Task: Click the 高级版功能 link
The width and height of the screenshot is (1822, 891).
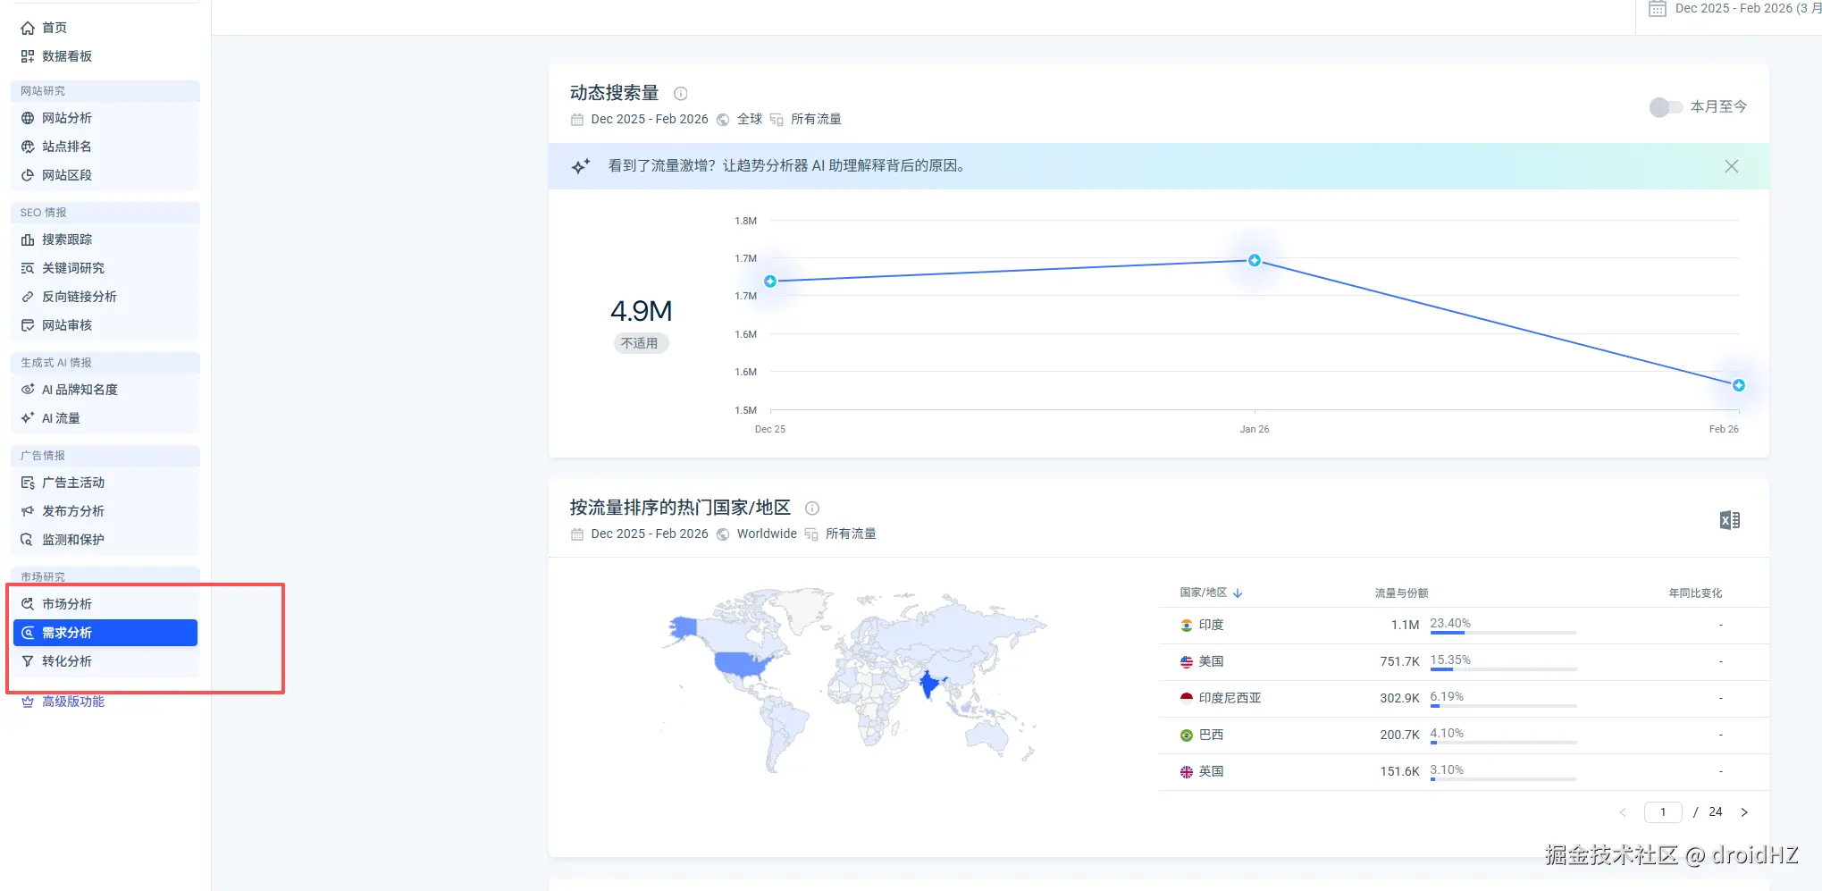Action: click(73, 702)
